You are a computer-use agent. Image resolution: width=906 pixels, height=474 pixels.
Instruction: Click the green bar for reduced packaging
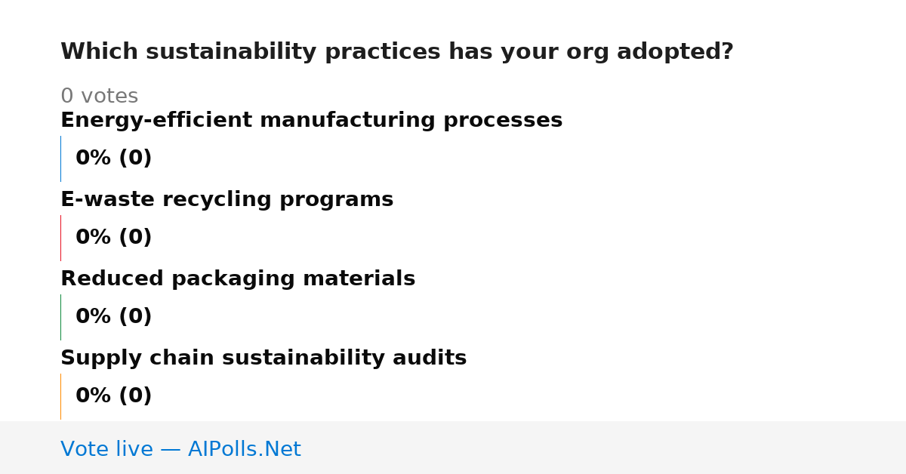(x=61, y=317)
